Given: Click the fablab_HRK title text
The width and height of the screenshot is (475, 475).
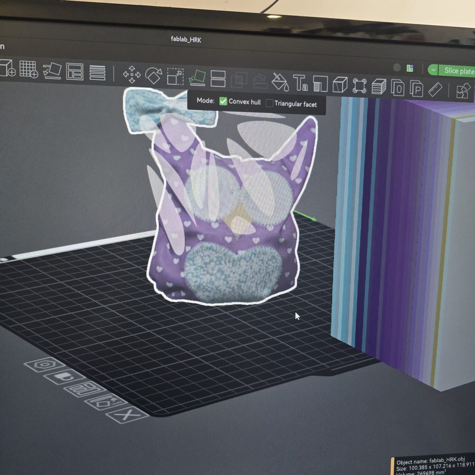Looking at the screenshot, I should click(x=186, y=39).
